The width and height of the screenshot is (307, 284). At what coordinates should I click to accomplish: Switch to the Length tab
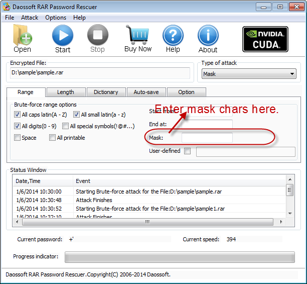(66, 92)
